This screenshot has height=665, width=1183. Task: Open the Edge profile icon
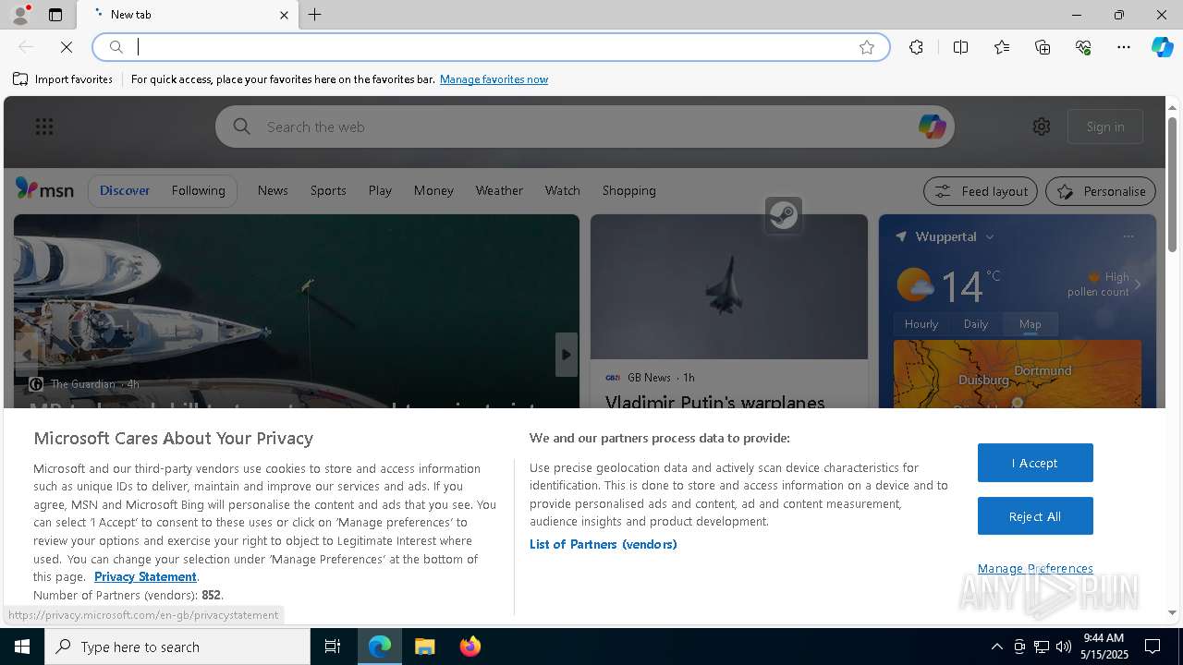[19, 15]
